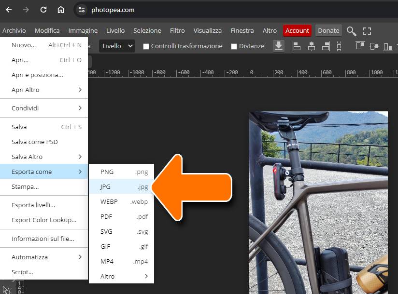Choose Salva from the file menu
The image size is (398, 294).
pyautogui.click(x=44, y=127)
